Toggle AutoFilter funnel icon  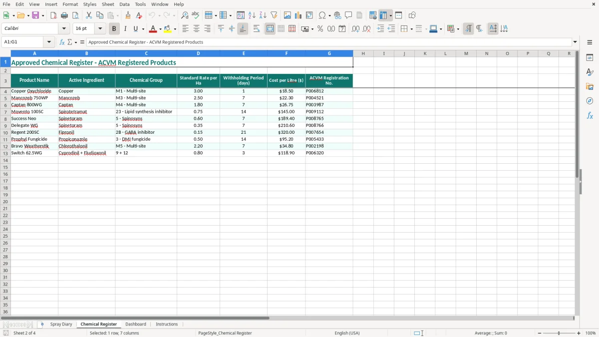click(x=274, y=15)
